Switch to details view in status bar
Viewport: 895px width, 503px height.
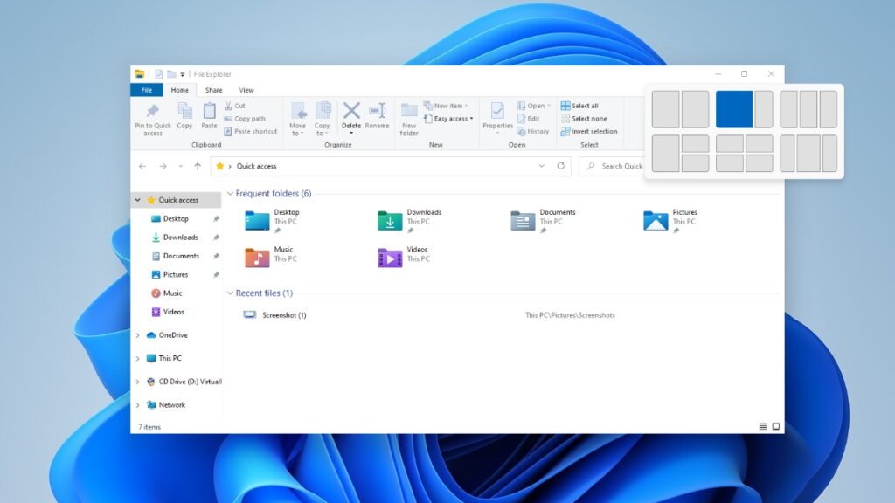tap(762, 426)
